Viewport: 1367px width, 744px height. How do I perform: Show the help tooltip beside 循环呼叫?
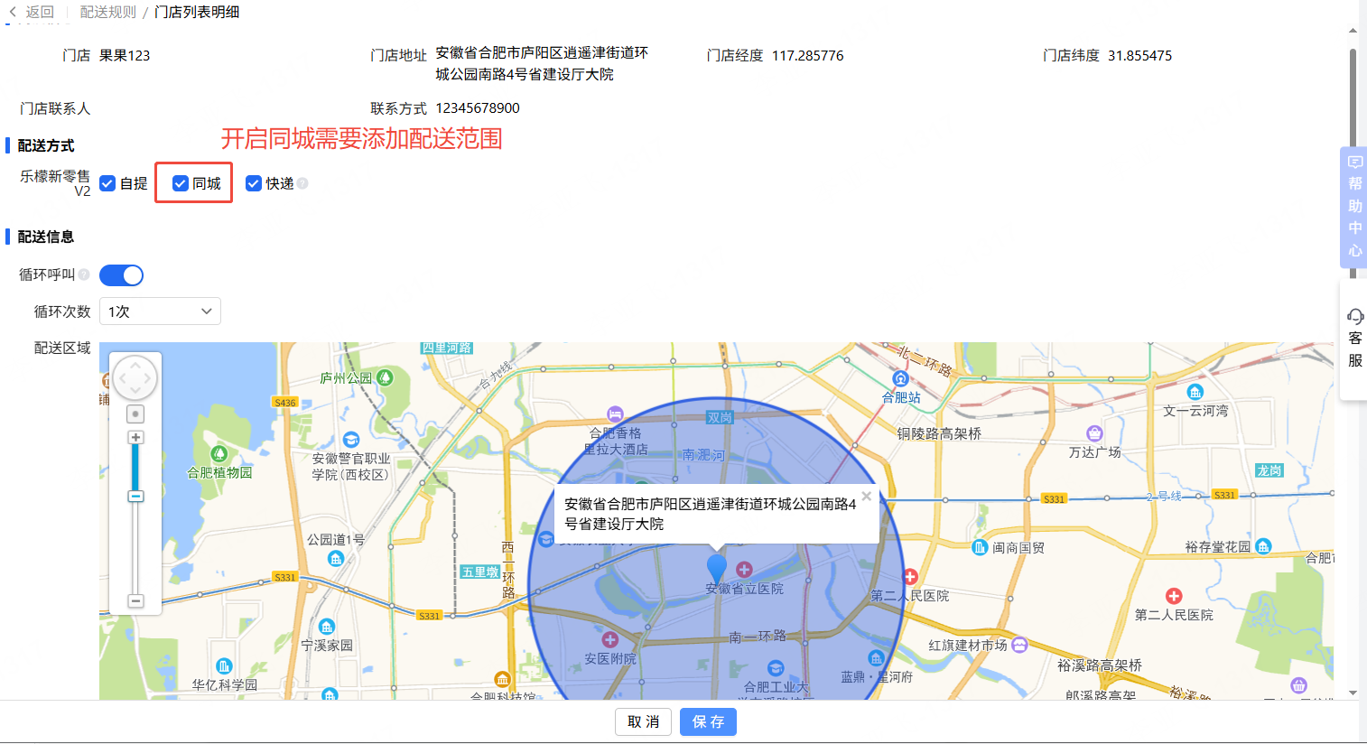click(x=84, y=274)
